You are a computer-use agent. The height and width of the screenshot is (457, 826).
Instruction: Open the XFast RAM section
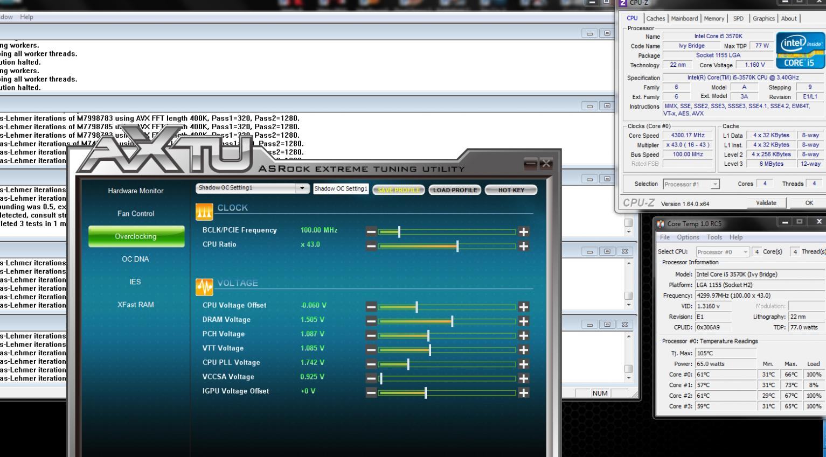click(x=136, y=305)
